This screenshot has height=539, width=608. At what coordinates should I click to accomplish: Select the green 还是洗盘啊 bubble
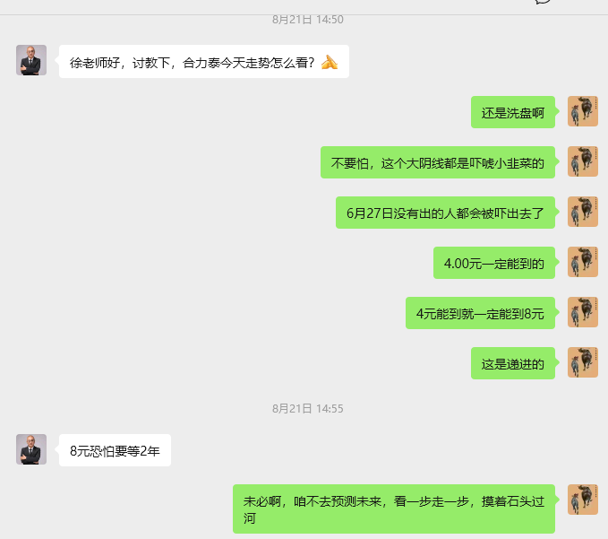[513, 112]
